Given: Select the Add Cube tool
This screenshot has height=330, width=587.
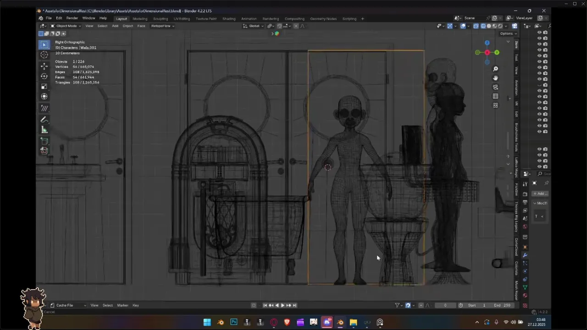Looking at the screenshot, I should (x=44, y=141).
